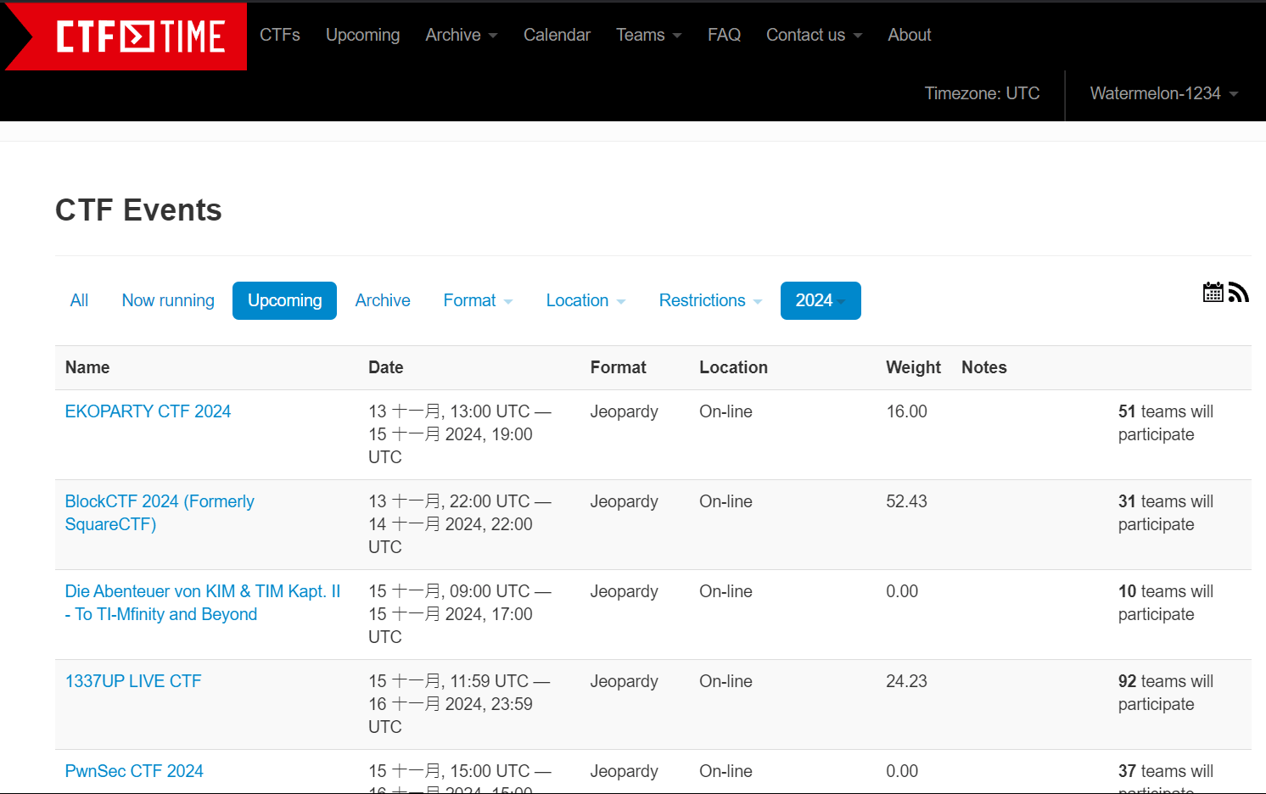Open the RSS feed icon
The height and width of the screenshot is (794, 1266).
tap(1239, 293)
